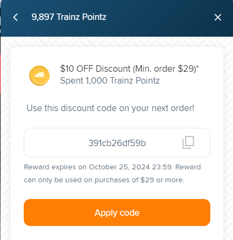Click the gold Trainz Pointz coin icon
The width and height of the screenshot is (233, 240).
tap(39, 76)
